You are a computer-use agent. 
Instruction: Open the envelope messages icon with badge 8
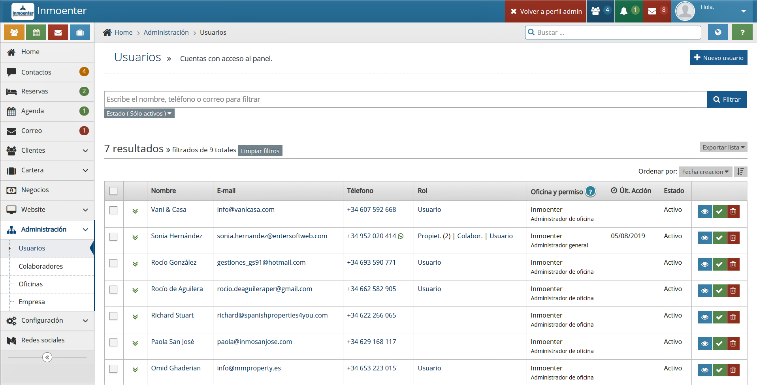click(x=657, y=11)
